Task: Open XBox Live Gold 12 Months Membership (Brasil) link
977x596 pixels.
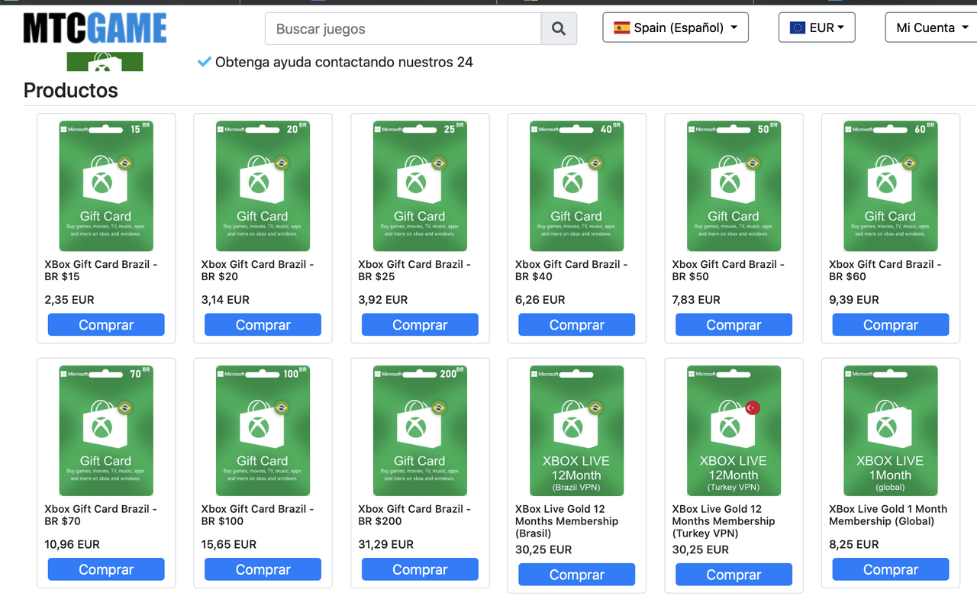Action: [567, 521]
